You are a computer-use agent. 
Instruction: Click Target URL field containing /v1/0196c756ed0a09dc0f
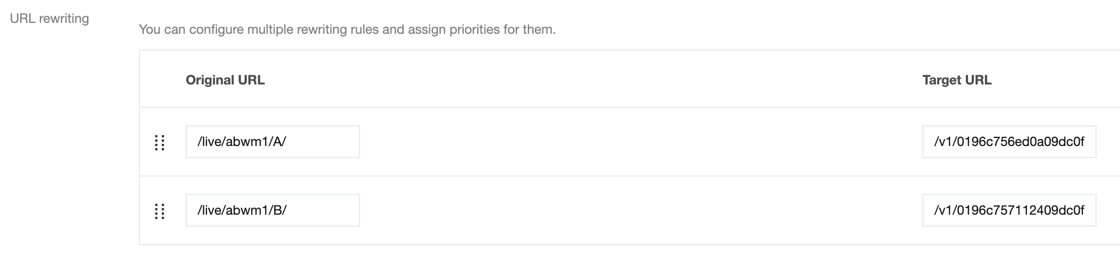pos(1009,142)
